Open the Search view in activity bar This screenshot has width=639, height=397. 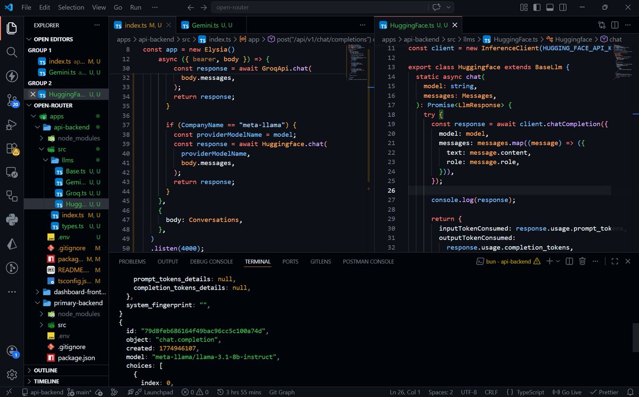12,52
